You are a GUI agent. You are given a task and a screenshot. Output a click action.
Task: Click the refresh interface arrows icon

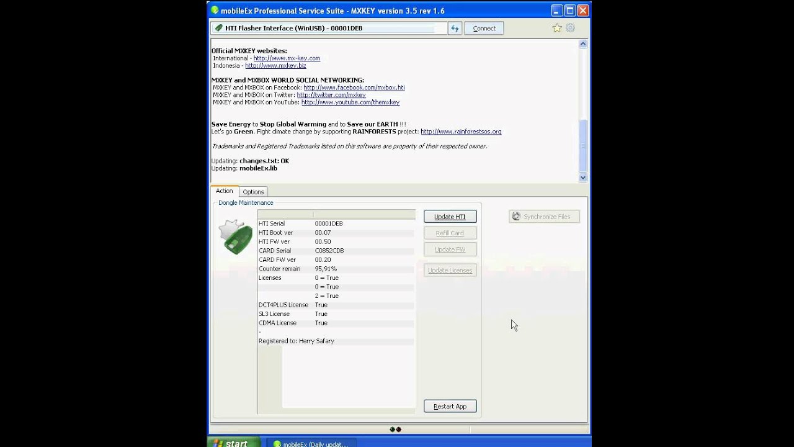point(455,28)
